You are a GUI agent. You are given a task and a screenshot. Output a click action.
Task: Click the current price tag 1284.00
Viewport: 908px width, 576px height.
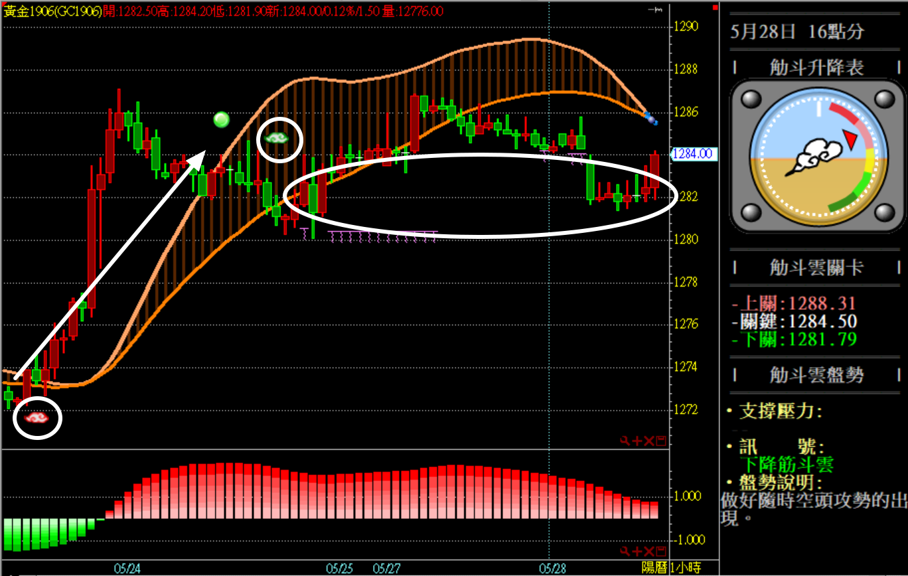point(692,154)
